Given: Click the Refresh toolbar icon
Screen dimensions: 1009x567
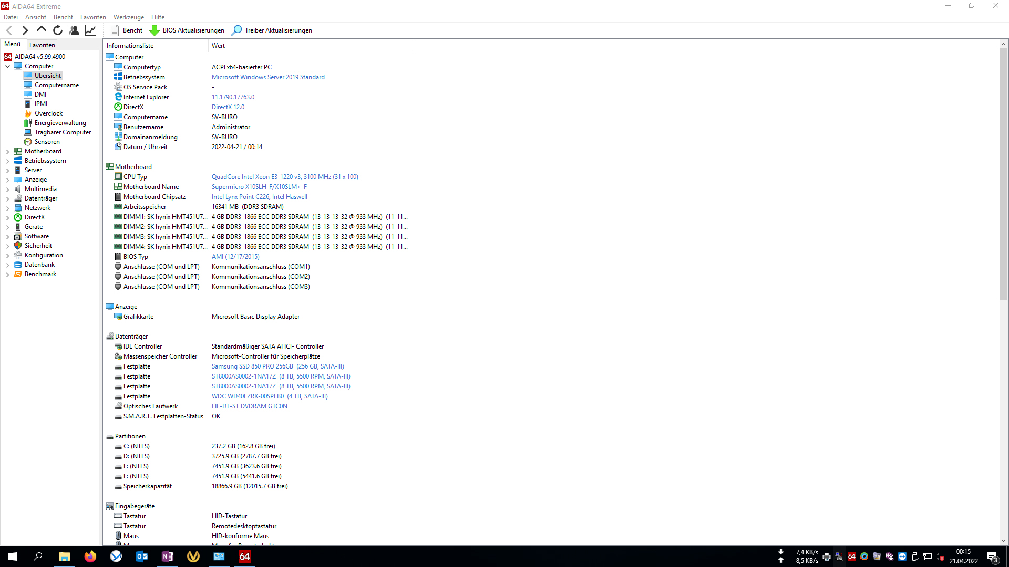Looking at the screenshot, I should [x=58, y=30].
